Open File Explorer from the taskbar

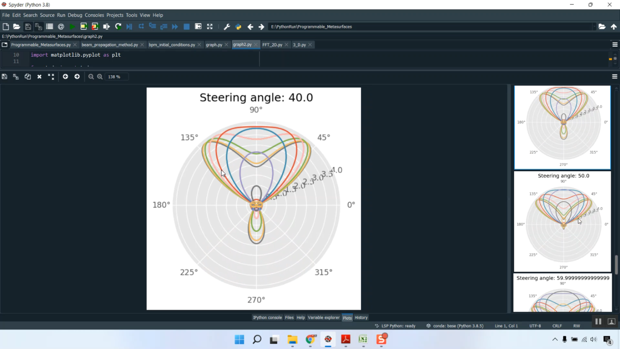point(293,339)
